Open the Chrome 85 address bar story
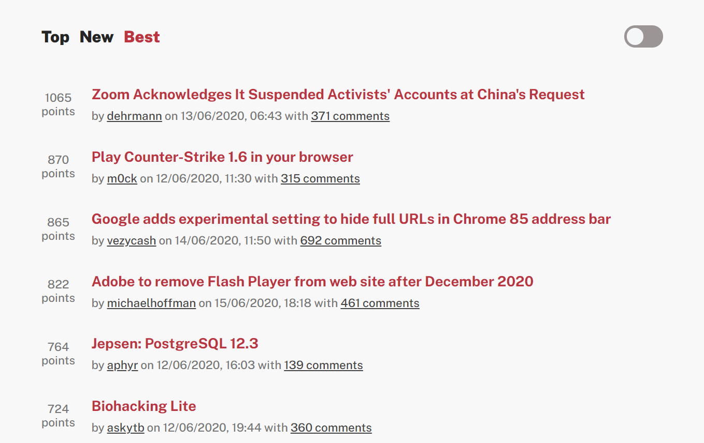 pyautogui.click(x=351, y=219)
